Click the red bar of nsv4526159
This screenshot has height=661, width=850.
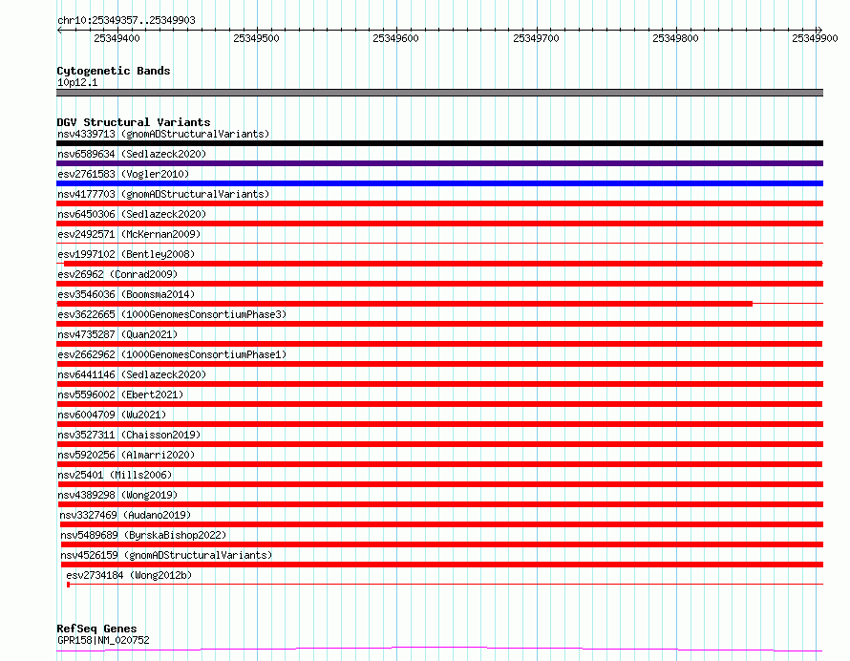point(442,565)
